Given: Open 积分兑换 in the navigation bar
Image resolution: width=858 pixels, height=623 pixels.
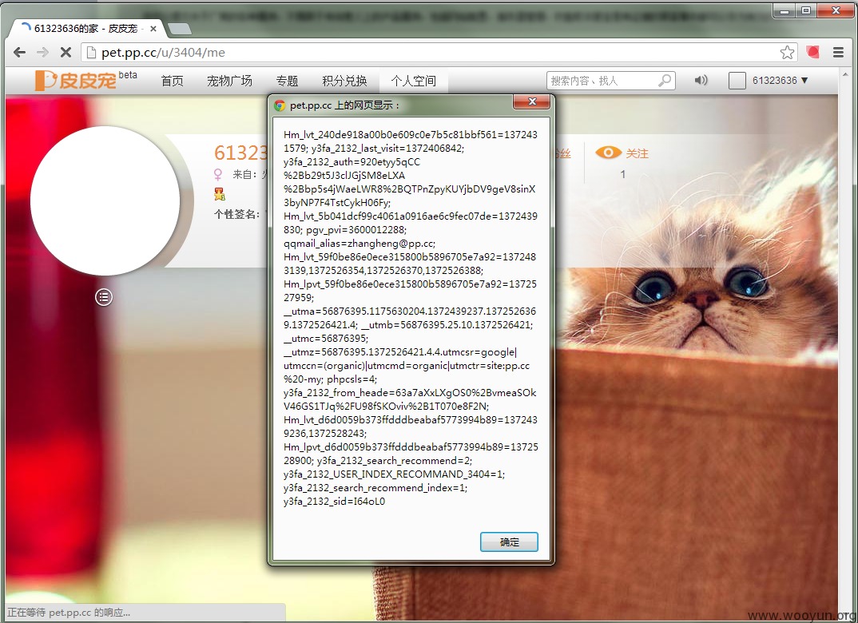Looking at the screenshot, I should (344, 81).
